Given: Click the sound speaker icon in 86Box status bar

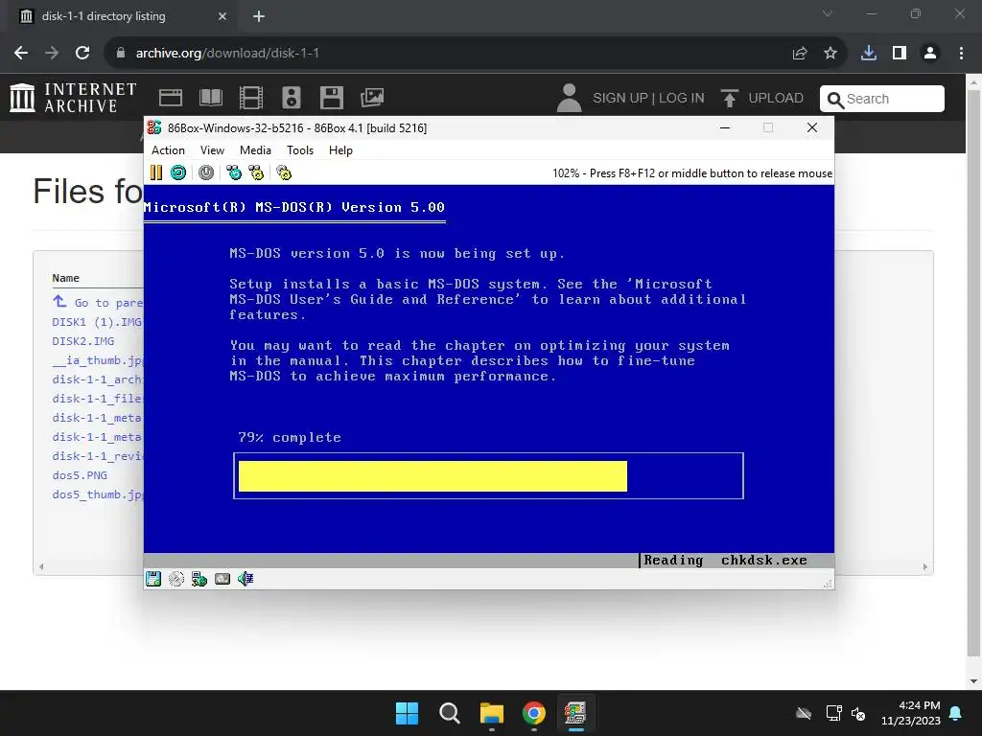Looking at the screenshot, I should coord(245,579).
